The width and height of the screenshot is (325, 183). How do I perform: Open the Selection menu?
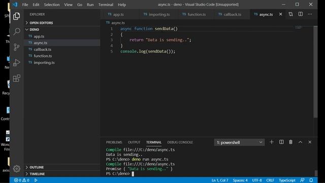click(x=52, y=5)
